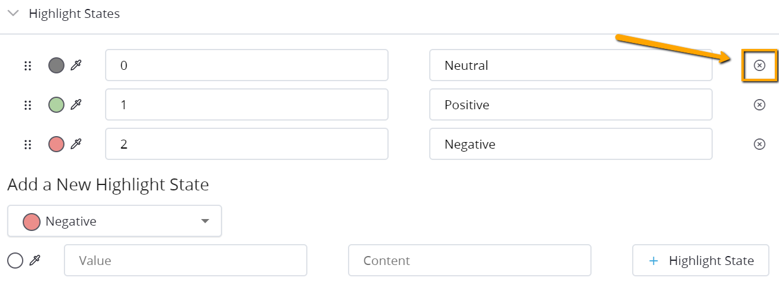Click the empty new state color circle

tap(15, 261)
